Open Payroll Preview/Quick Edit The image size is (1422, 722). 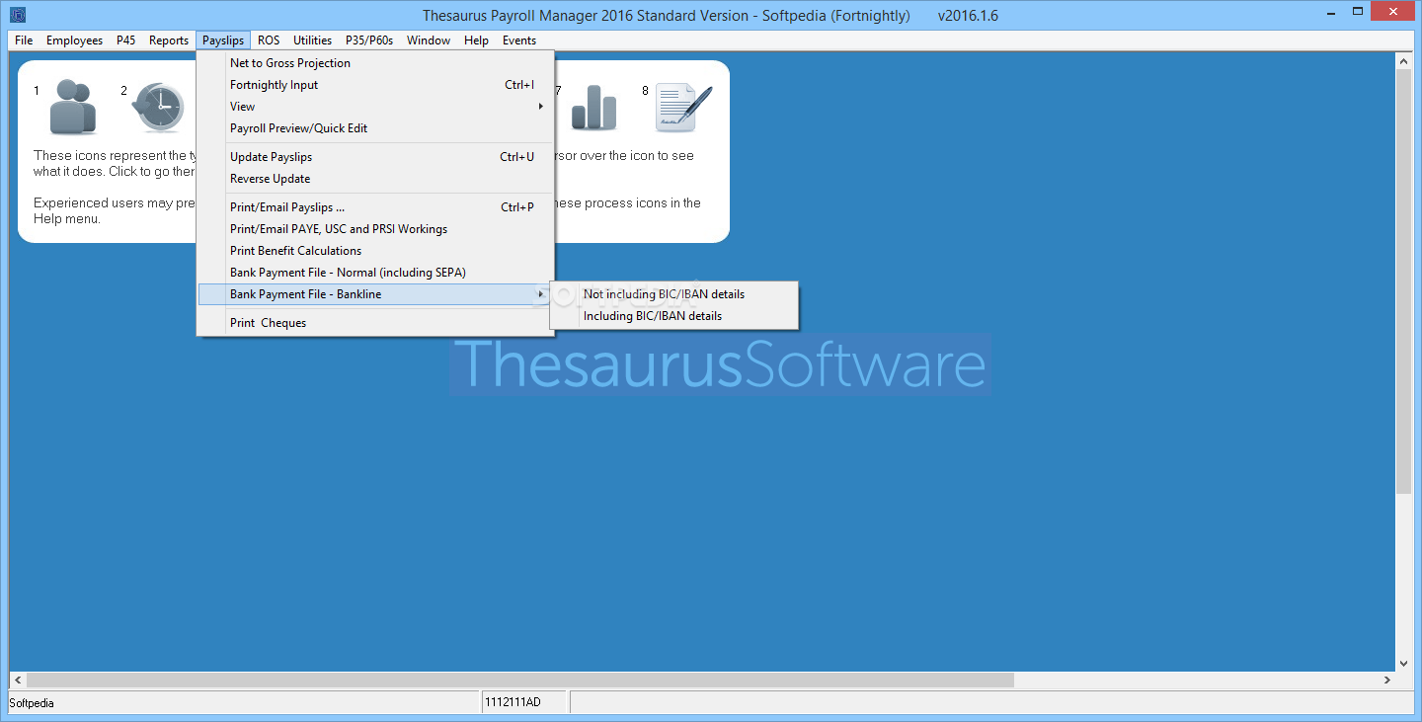375,128
